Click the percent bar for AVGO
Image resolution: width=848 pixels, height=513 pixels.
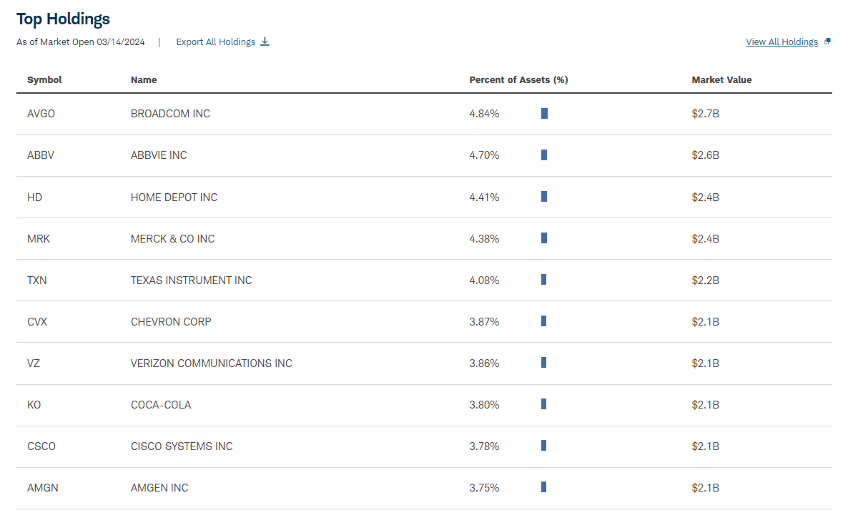tap(544, 113)
